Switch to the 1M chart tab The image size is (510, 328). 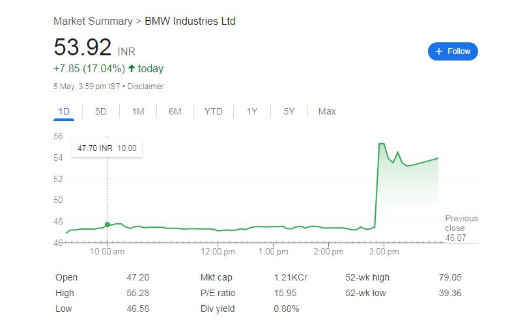(138, 111)
